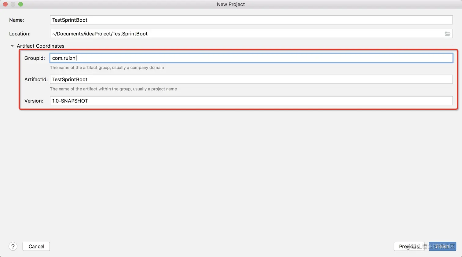The image size is (462, 257).
Task: Click the 'ArtifactId:' label
Action: [x=36, y=79]
